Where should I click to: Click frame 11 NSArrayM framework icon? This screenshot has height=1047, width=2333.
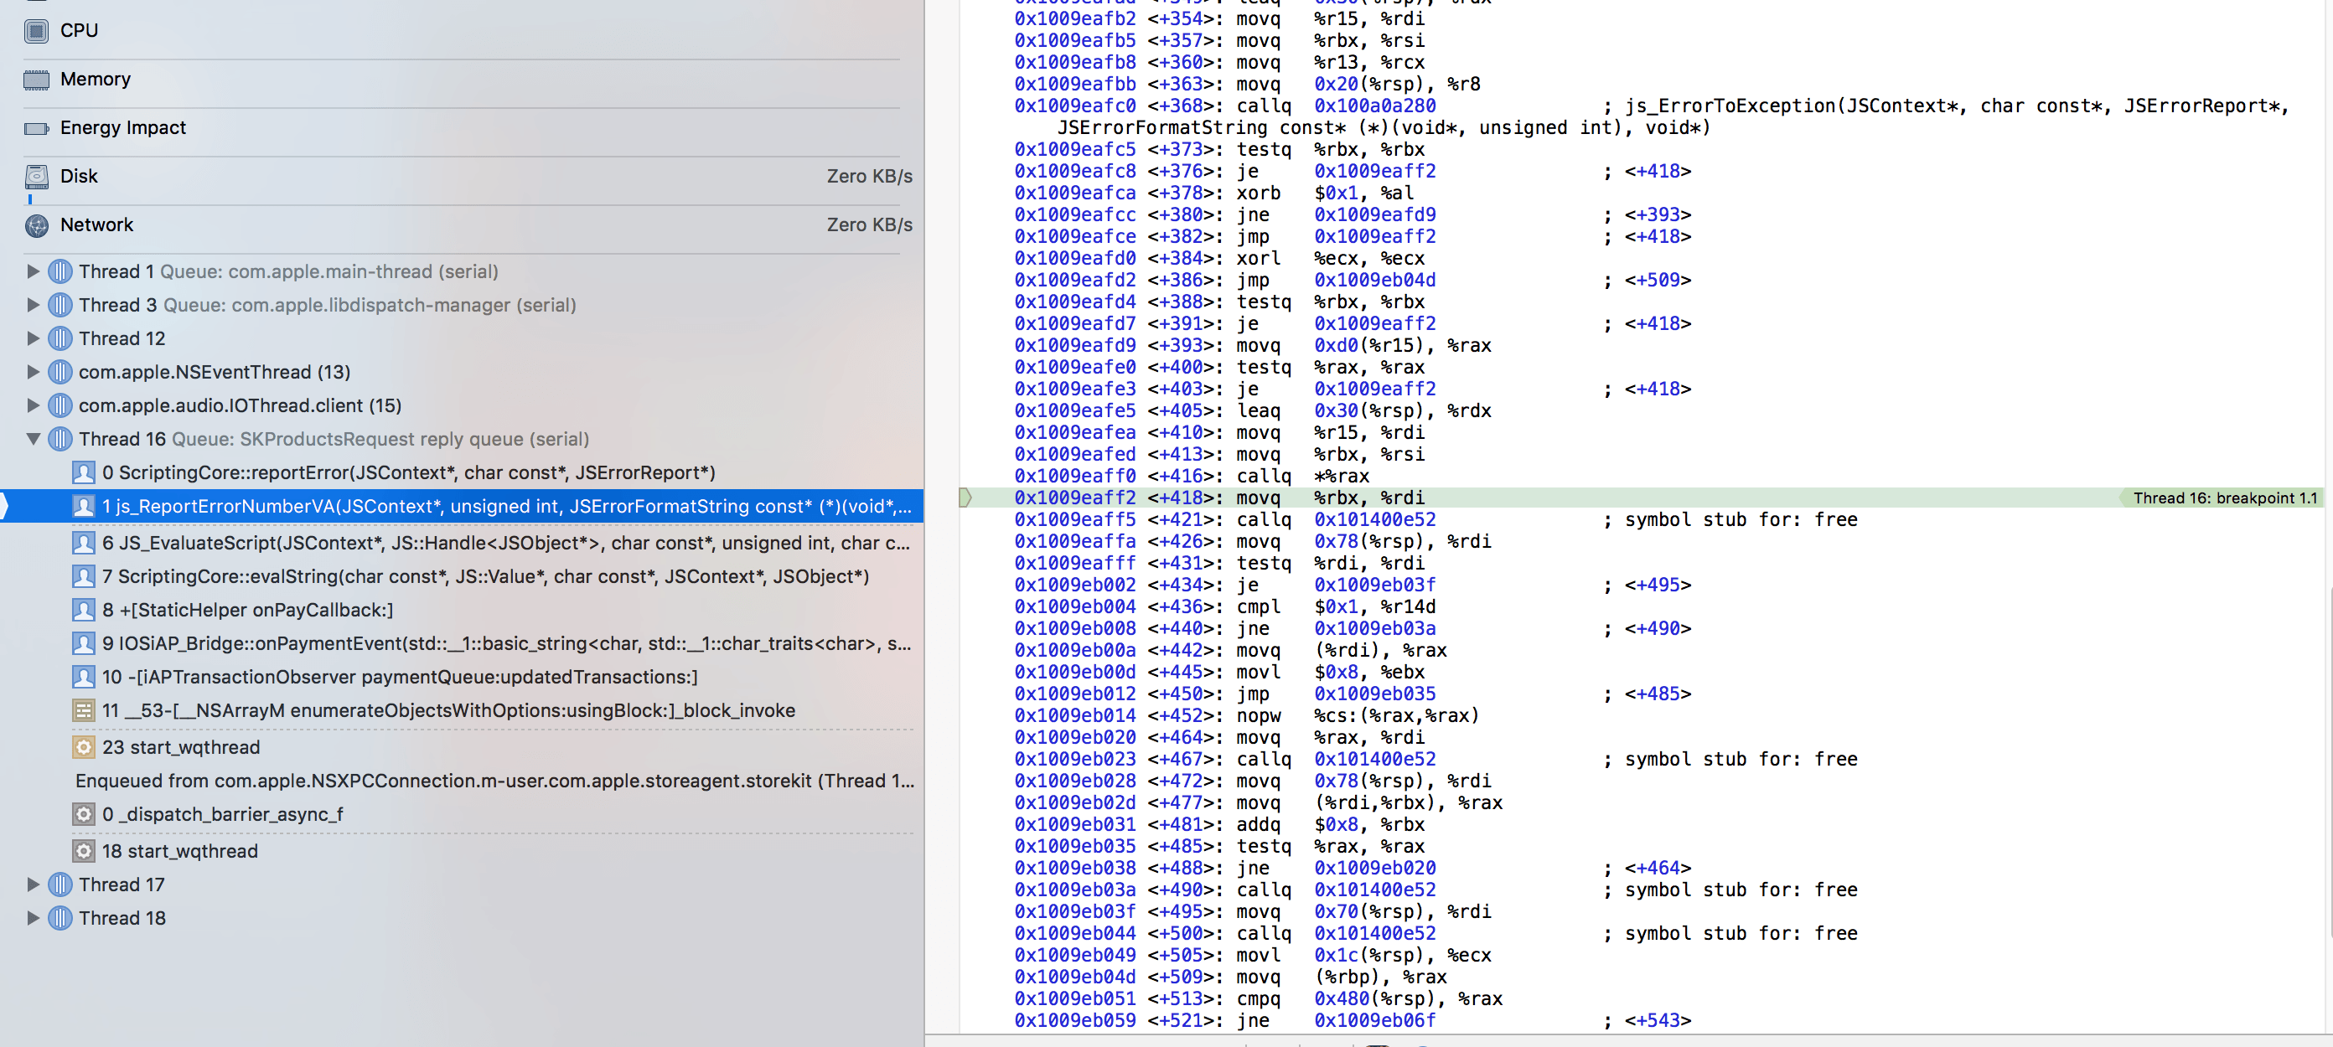pyautogui.click(x=83, y=710)
